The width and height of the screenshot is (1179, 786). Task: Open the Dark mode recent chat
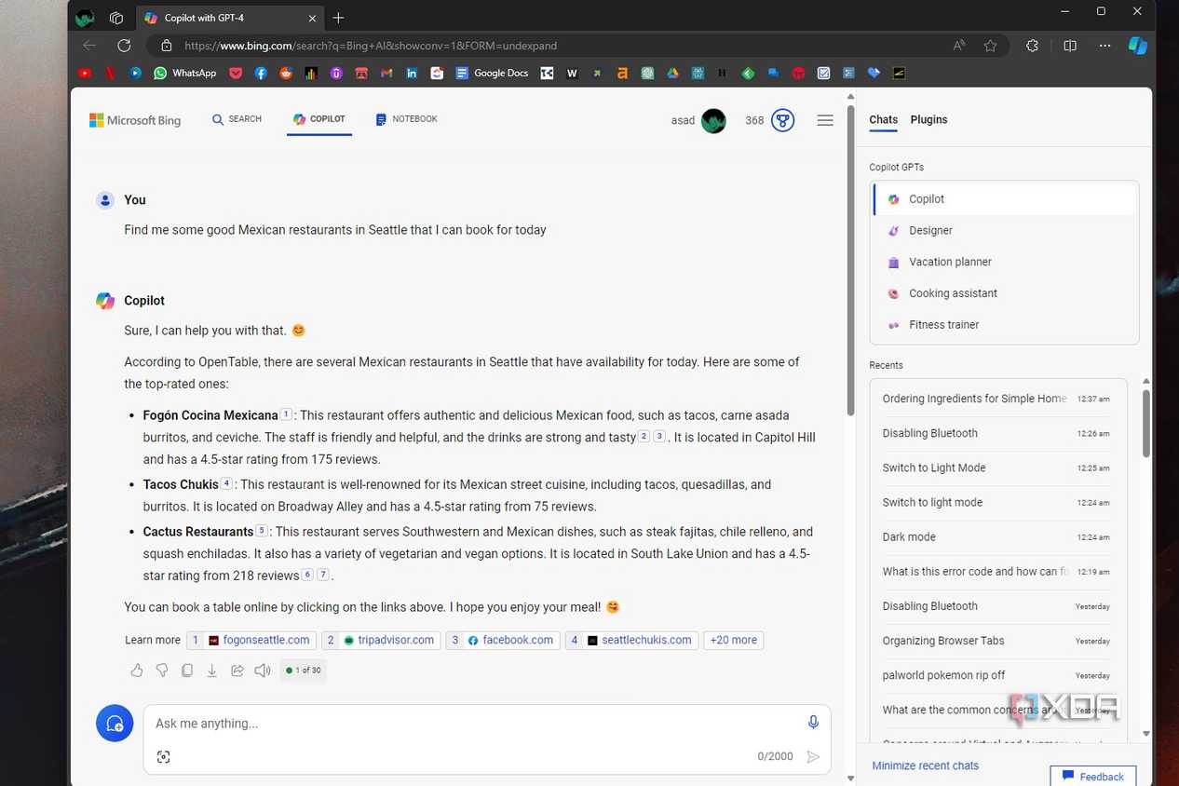[x=996, y=537]
